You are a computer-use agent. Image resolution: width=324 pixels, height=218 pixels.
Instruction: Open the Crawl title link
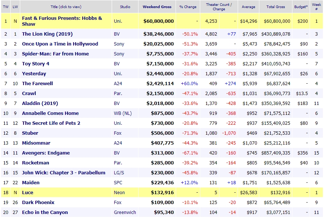29,94
